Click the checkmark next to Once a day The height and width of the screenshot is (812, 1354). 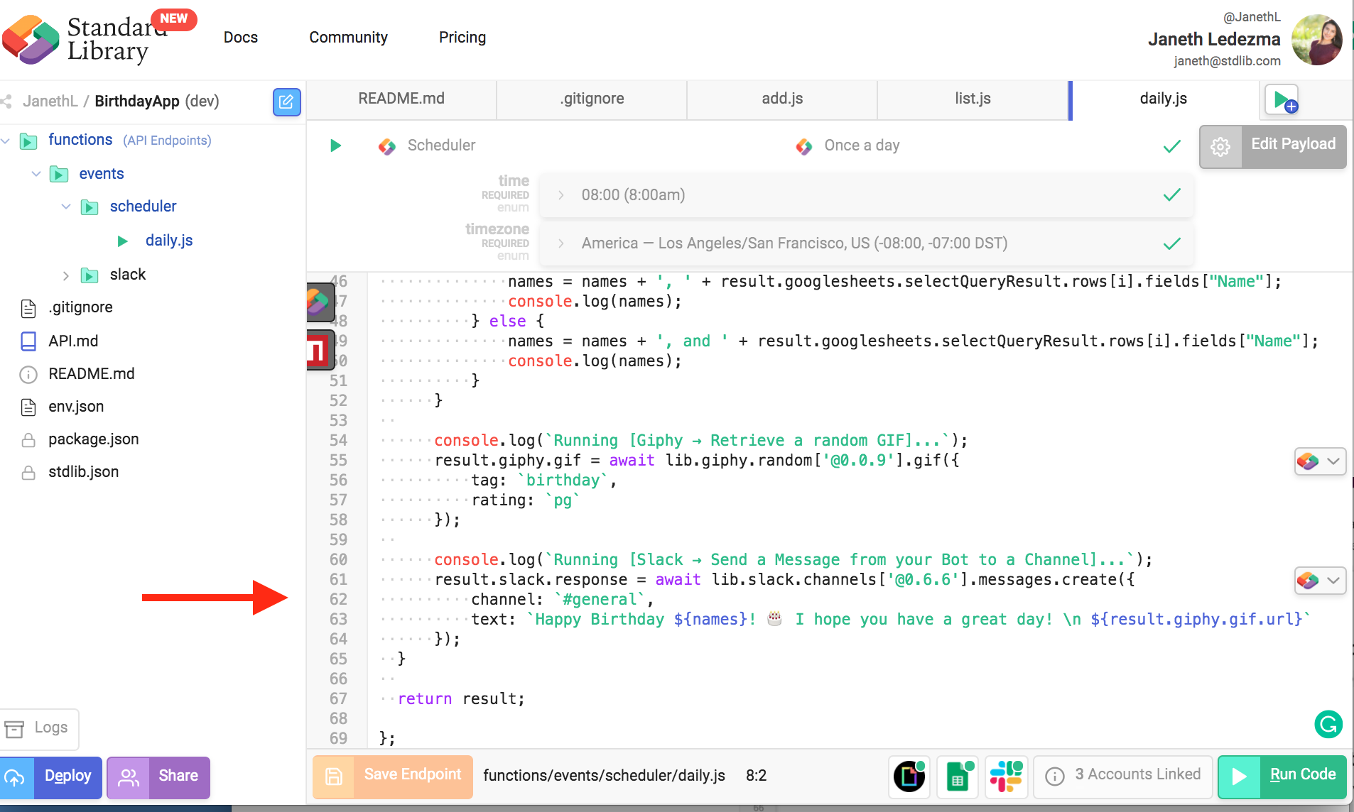coord(1172,146)
